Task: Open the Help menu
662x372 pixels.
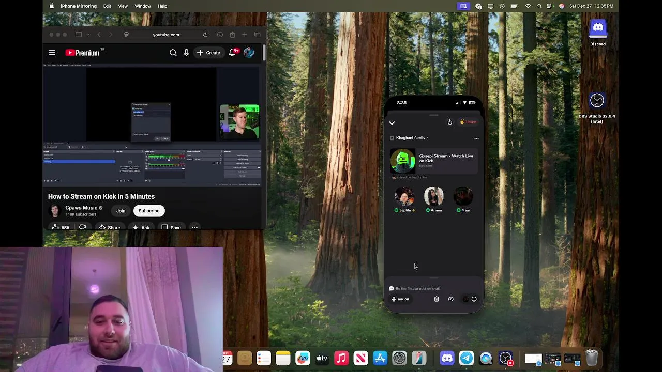Action: 162,6
